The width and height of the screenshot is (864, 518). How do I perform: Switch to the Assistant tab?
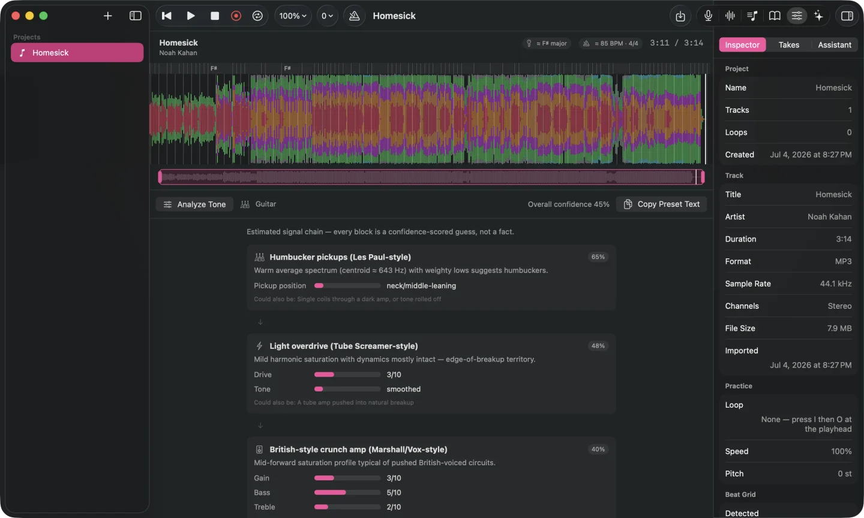835,45
